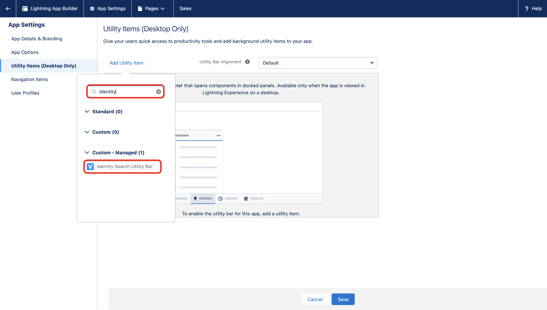Click the App Settings gear tab
547x310 pixels.
(108, 9)
